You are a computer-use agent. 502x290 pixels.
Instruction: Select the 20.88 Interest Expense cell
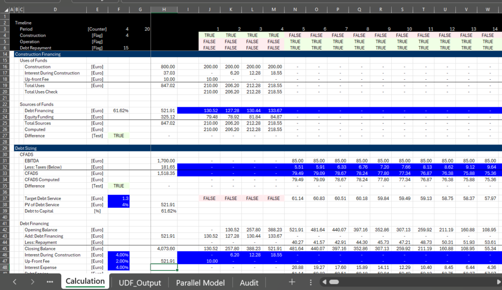295,267
